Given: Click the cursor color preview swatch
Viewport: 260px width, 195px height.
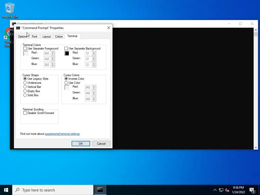Looking at the screenshot, I should [67, 87].
